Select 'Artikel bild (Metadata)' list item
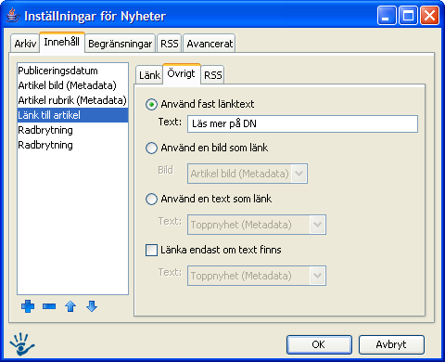 pyautogui.click(x=72, y=85)
